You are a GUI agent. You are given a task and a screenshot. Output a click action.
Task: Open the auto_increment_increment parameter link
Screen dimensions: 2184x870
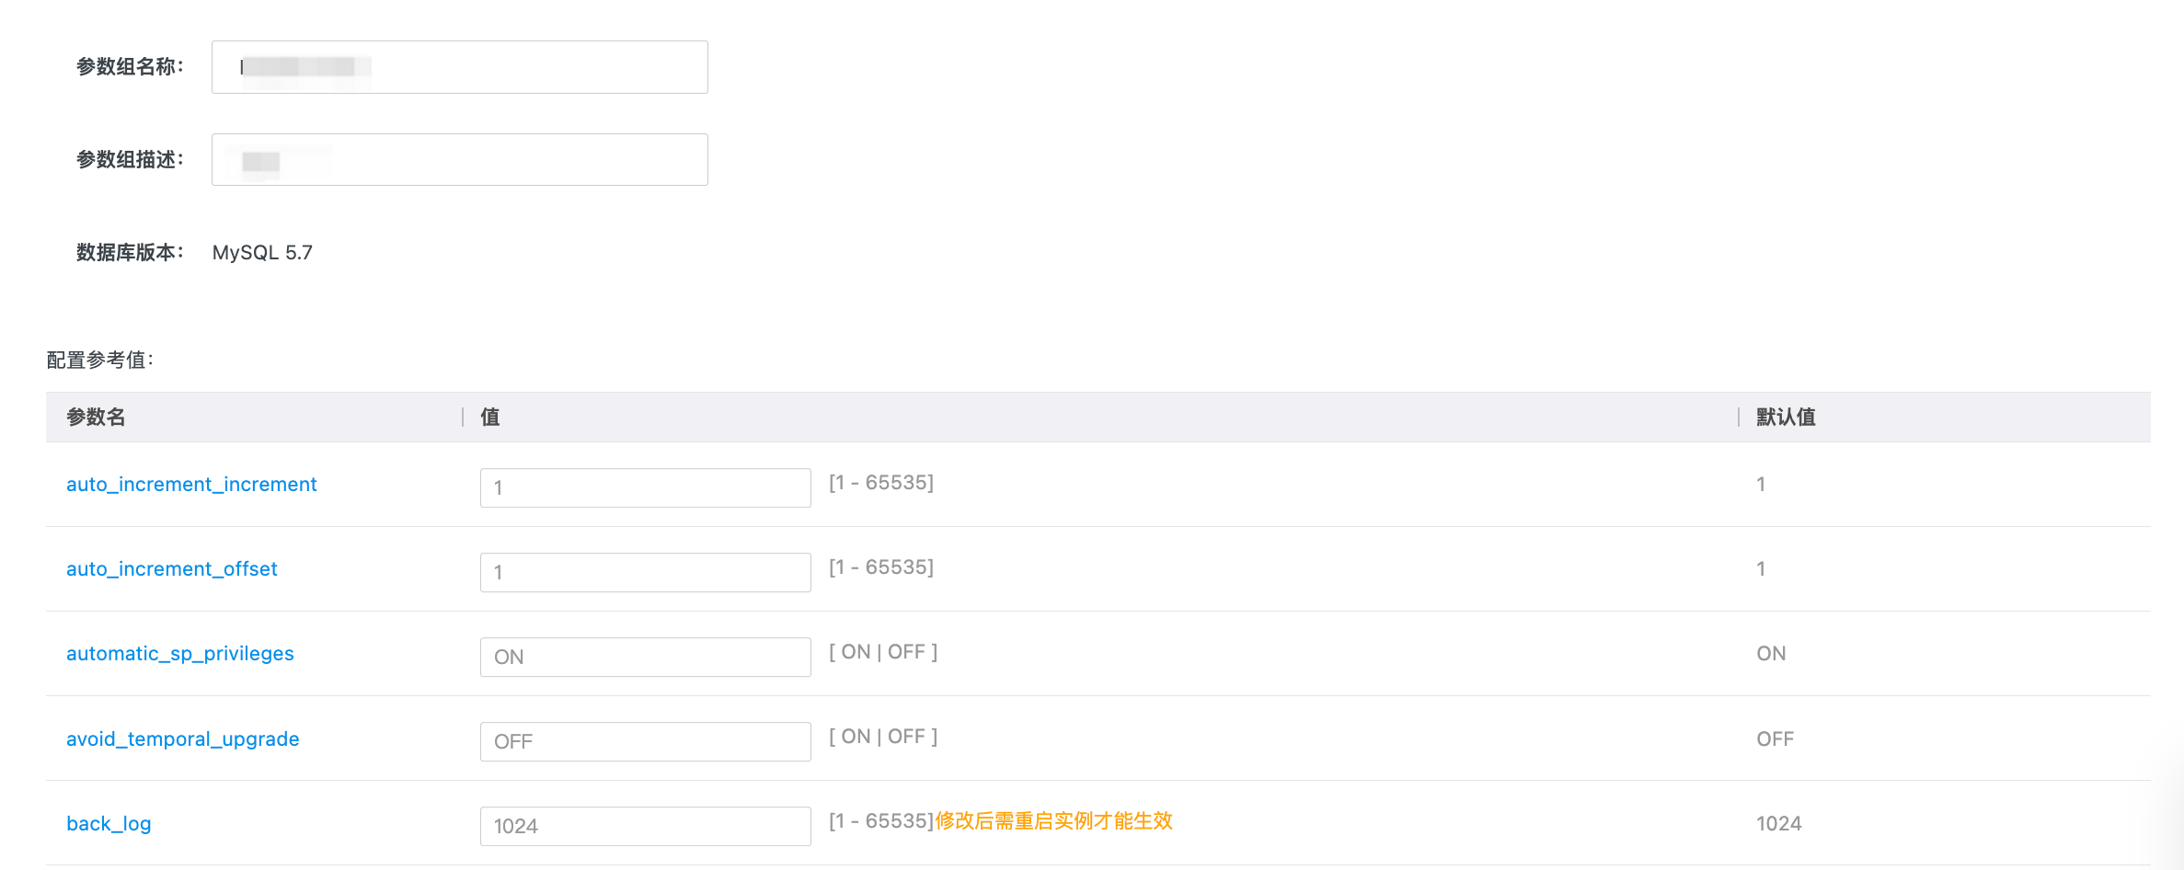(191, 485)
